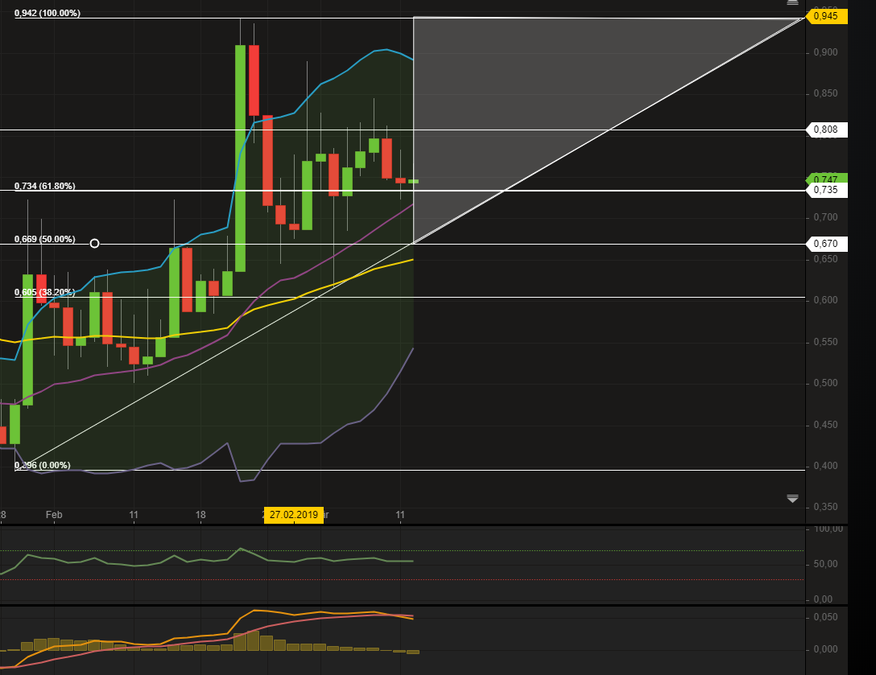This screenshot has width=876, height=675.
Task: Click the 0,050 MACD axis value
Action: (x=825, y=617)
